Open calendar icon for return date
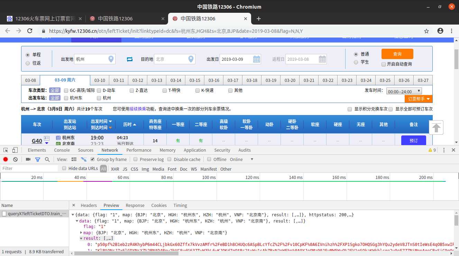 [322, 59]
